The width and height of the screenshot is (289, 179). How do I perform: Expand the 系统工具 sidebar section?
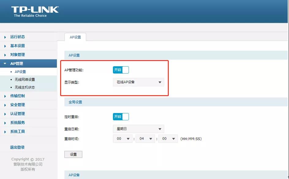(17, 132)
